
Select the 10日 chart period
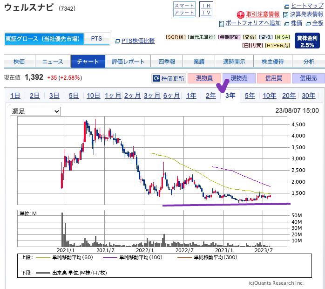[93, 96]
